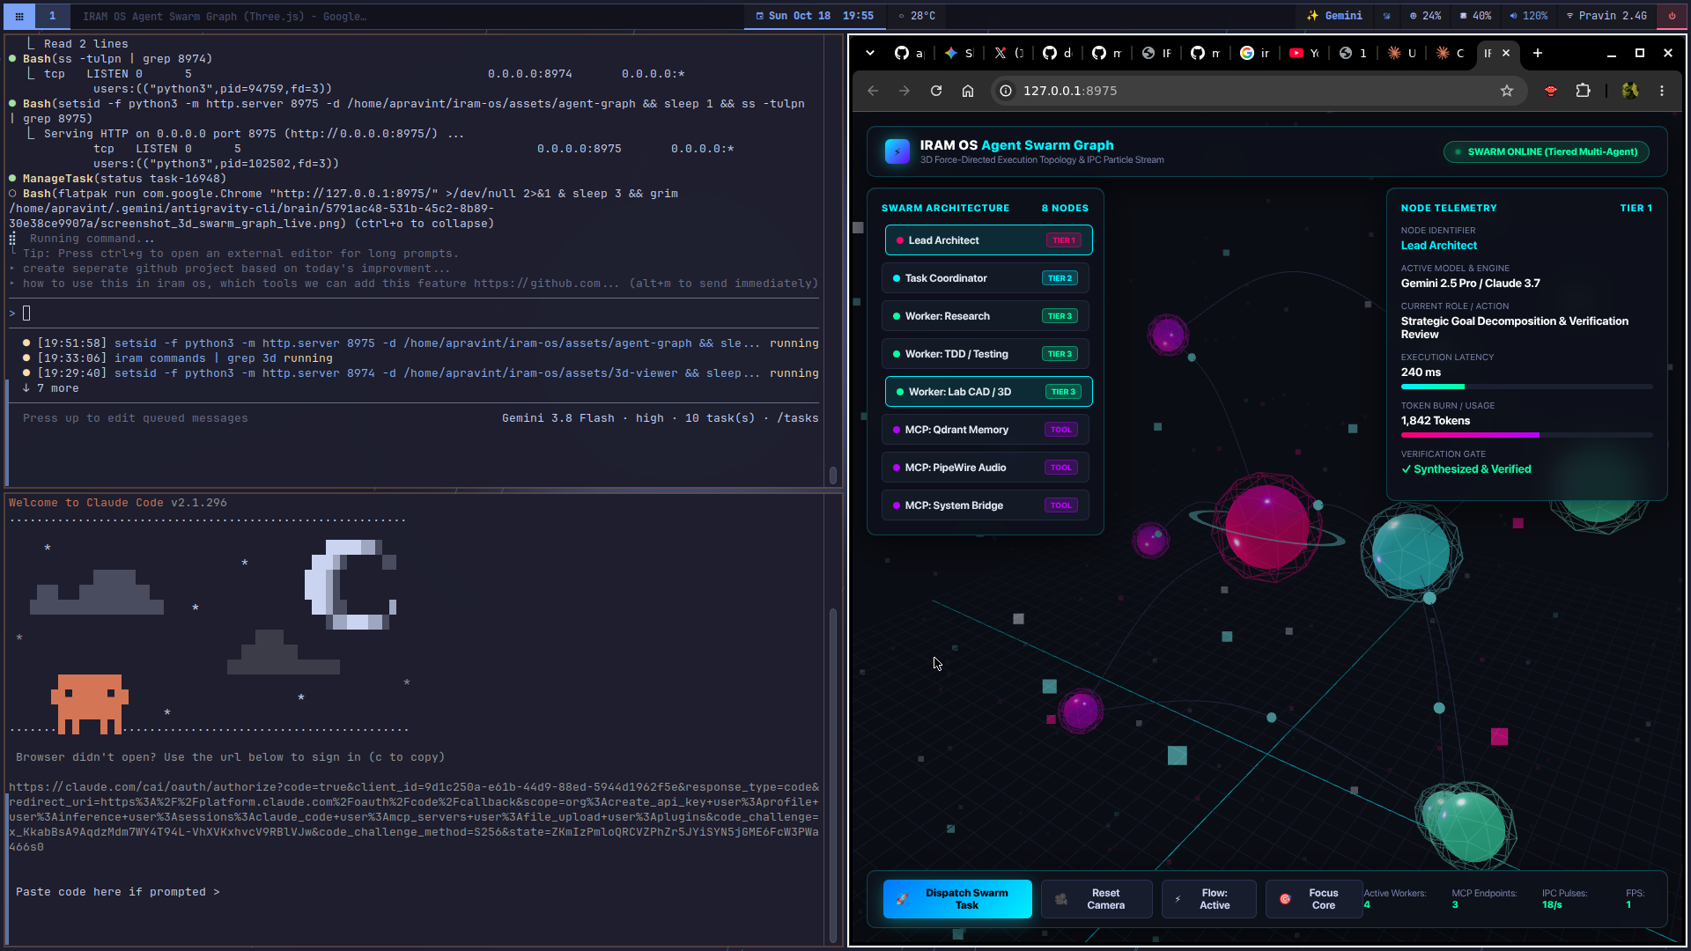
Task: Open the Chrome profile avatar
Action: [1630, 91]
